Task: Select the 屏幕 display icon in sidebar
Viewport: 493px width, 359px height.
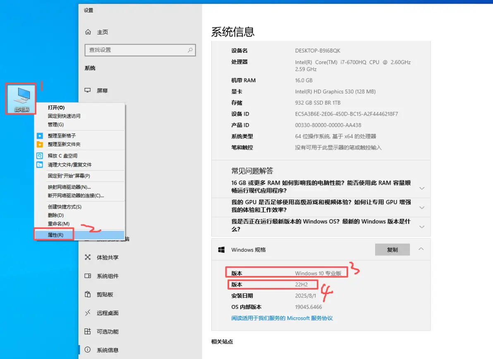Action: (88, 90)
